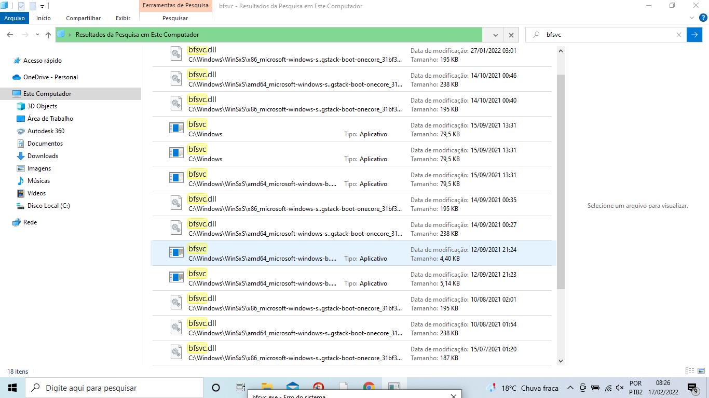This screenshot has width=709, height=398.
Task: Select Disco Local (C:) in navigation pane
Action: tap(48, 206)
